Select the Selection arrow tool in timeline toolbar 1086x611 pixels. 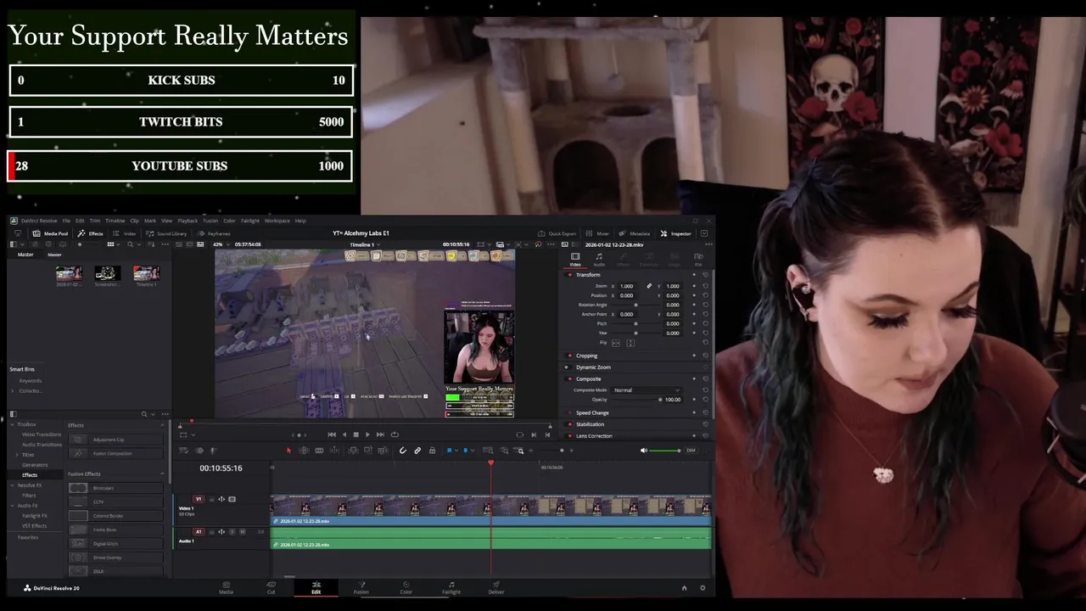(x=288, y=451)
